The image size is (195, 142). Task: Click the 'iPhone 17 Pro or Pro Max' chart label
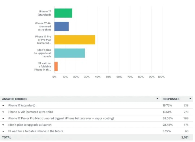point(43,40)
